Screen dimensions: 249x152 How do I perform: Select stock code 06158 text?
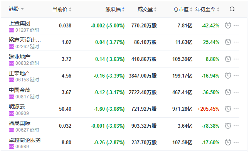click(x=22, y=80)
